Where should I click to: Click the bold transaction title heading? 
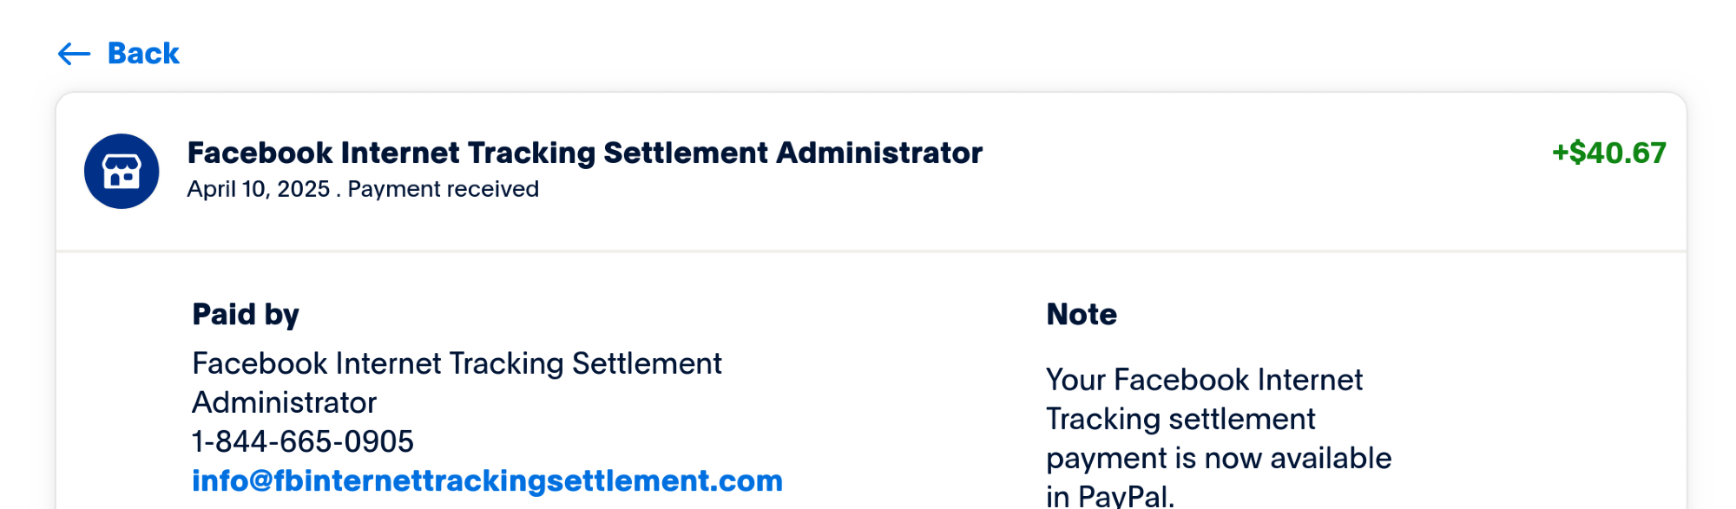tap(584, 153)
